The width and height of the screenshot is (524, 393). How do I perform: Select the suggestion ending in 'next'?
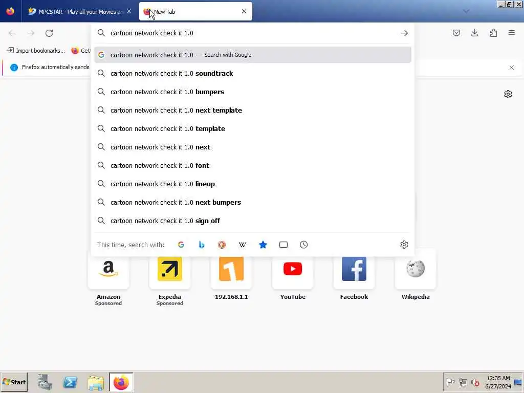[253, 147]
